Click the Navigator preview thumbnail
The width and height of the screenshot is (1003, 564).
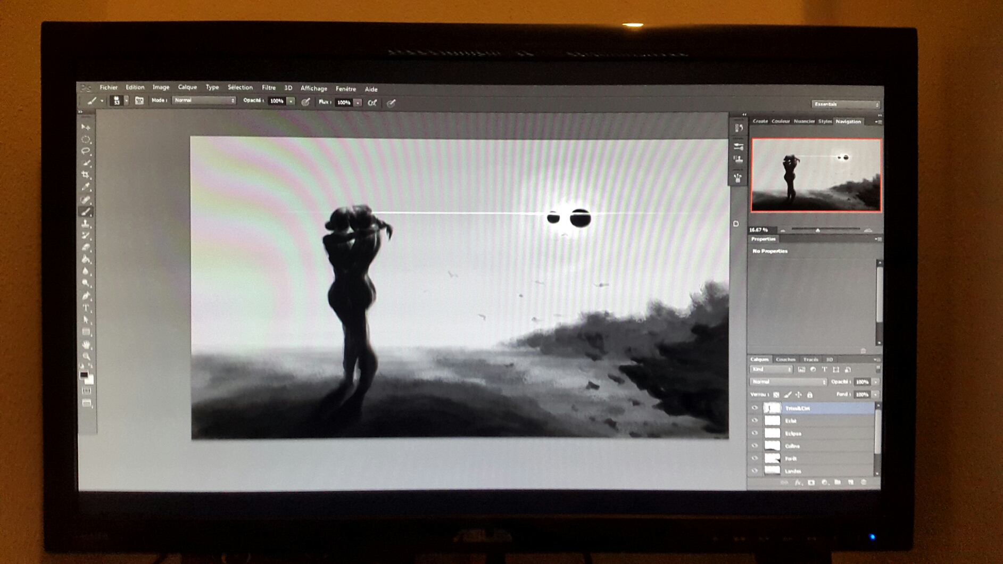point(816,175)
